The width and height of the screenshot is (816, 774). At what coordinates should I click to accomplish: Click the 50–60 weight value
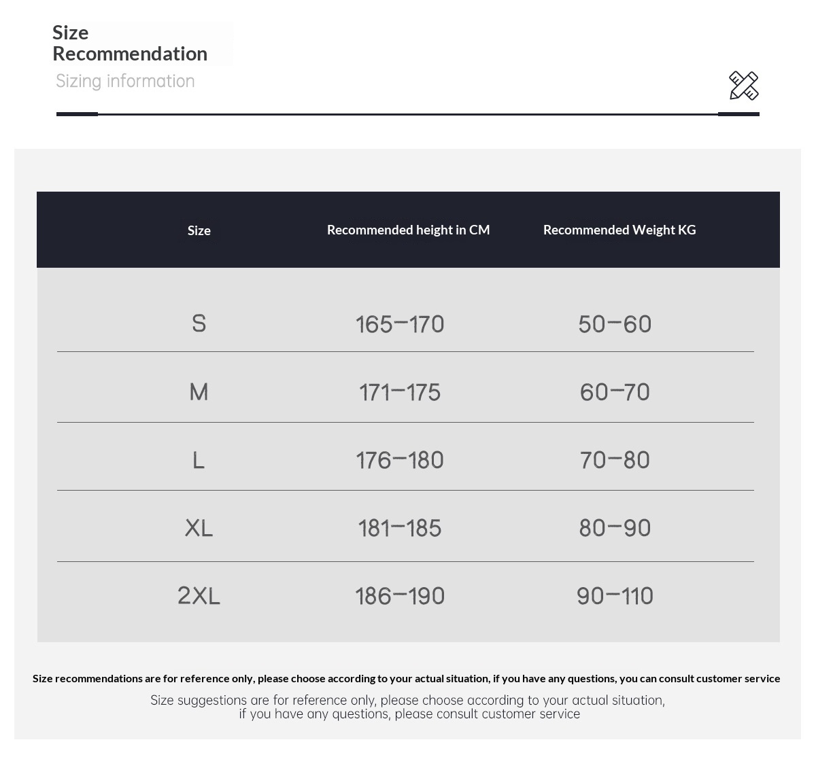click(x=615, y=324)
